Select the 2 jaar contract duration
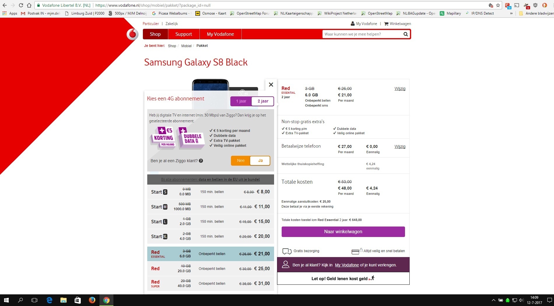This screenshot has width=554, height=306. click(263, 101)
